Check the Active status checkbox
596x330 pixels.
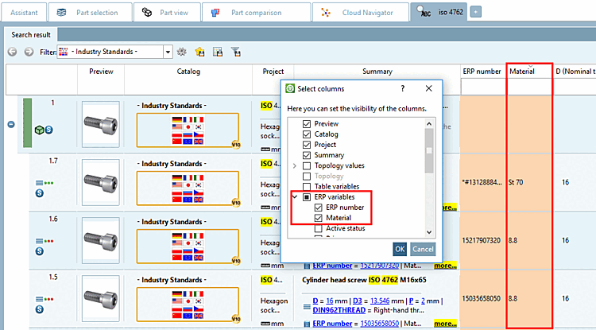tap(319, 228)
